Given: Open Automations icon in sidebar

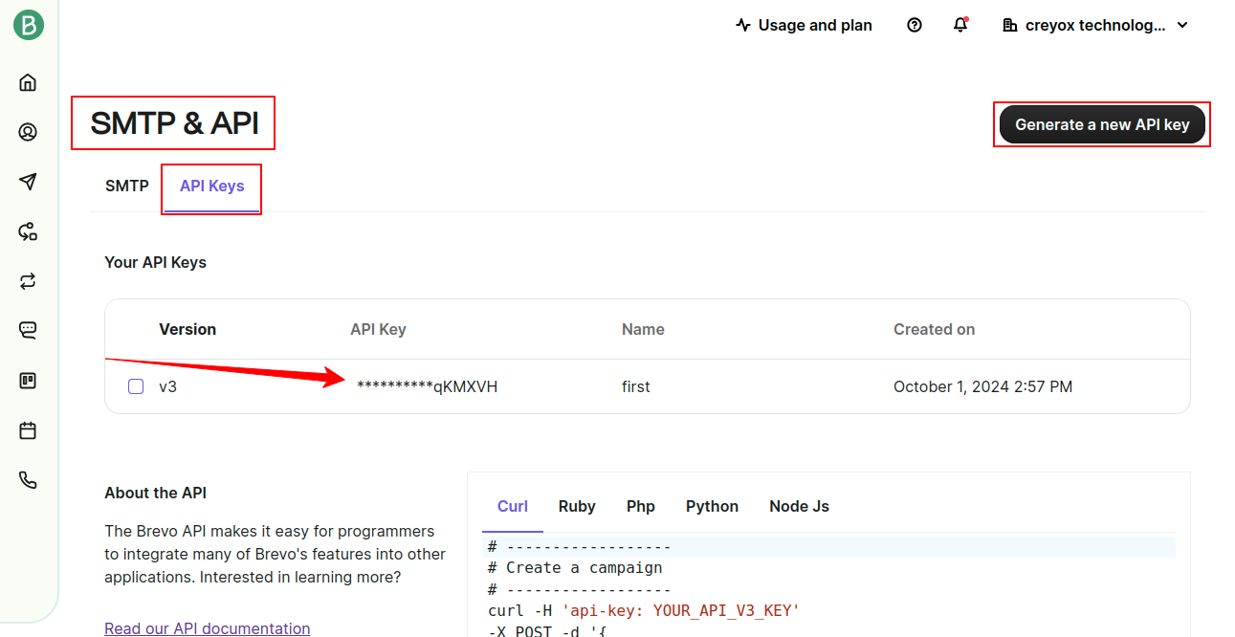Looking at the screenshot, I should (28, 231).
